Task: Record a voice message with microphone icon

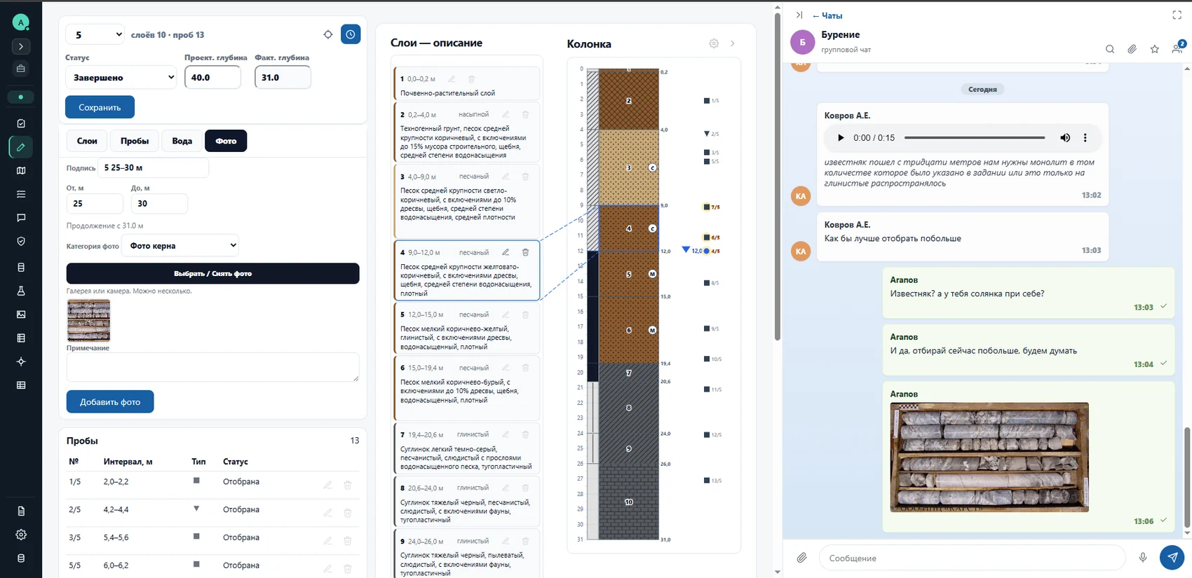Action: point(1143,558)
